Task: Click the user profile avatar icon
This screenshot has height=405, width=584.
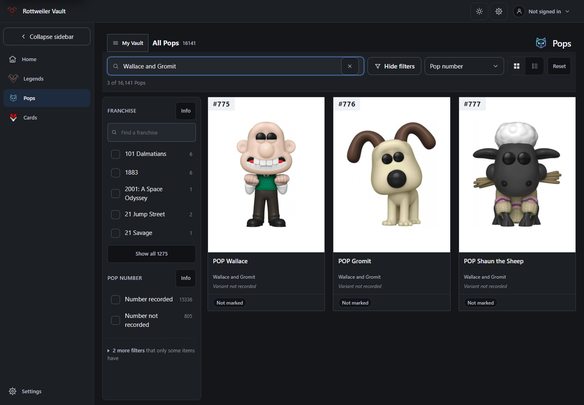Action: tap(519, 11)
